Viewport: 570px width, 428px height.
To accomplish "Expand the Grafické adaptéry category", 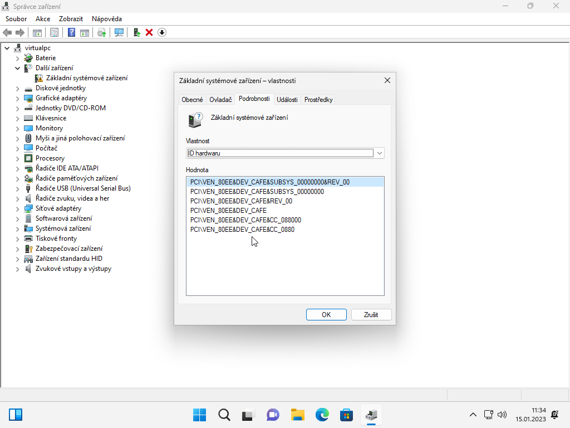I will 17,98.
